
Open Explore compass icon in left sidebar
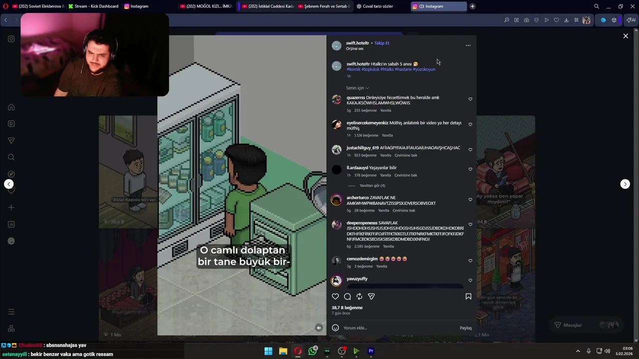tap(11, 174)
